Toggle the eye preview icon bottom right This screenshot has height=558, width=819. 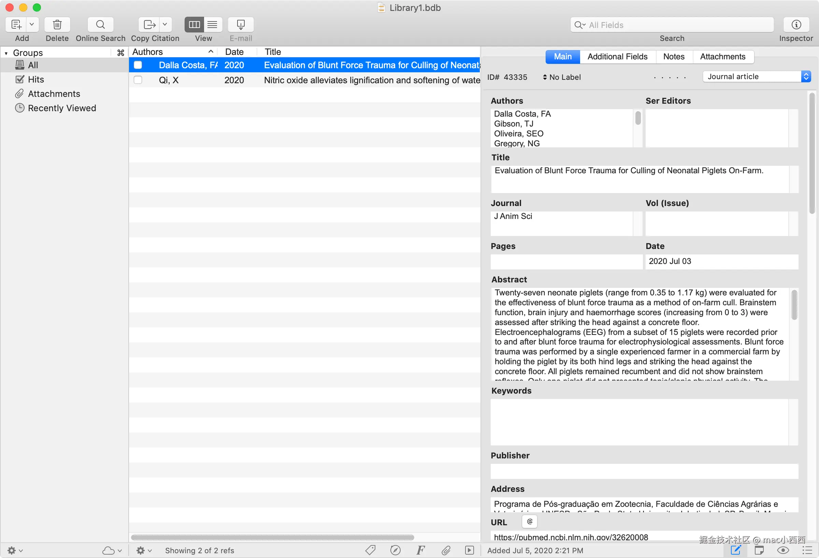[783, 550]
